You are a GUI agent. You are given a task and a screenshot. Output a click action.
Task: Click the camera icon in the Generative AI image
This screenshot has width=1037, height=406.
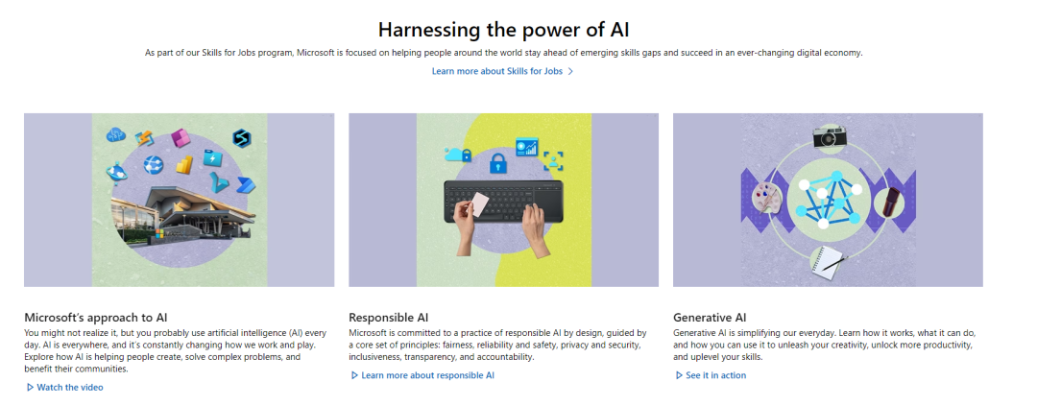[x=829, y=137]
